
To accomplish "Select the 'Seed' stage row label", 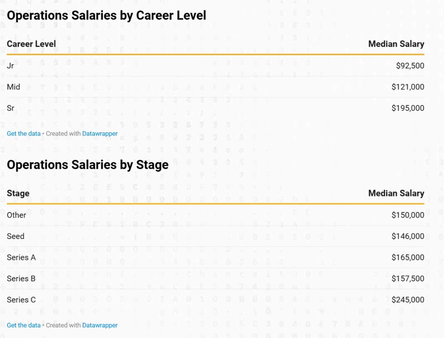I will (16, 236).
